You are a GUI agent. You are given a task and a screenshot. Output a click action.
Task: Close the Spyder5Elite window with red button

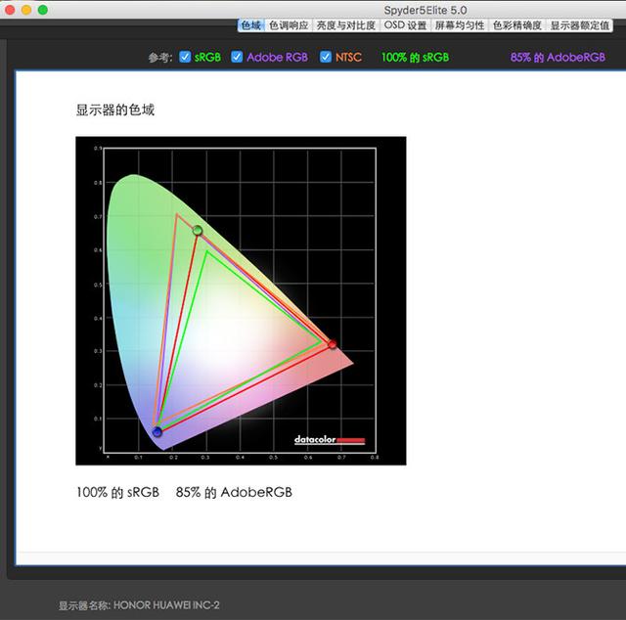(10, 10)
